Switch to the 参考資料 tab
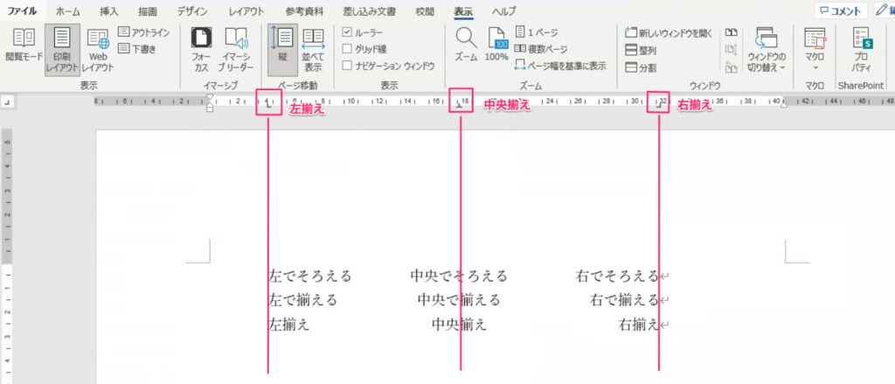This screenshot has height=384, width=895. click(305, 11)
